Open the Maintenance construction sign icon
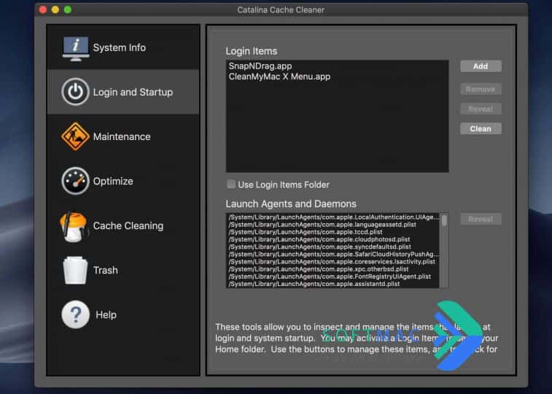This screenshot has width=552, height=394. [x=75, y=136]
